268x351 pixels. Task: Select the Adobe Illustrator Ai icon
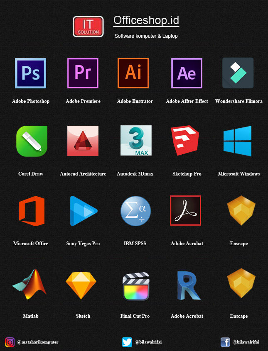[x=133, y=73]
